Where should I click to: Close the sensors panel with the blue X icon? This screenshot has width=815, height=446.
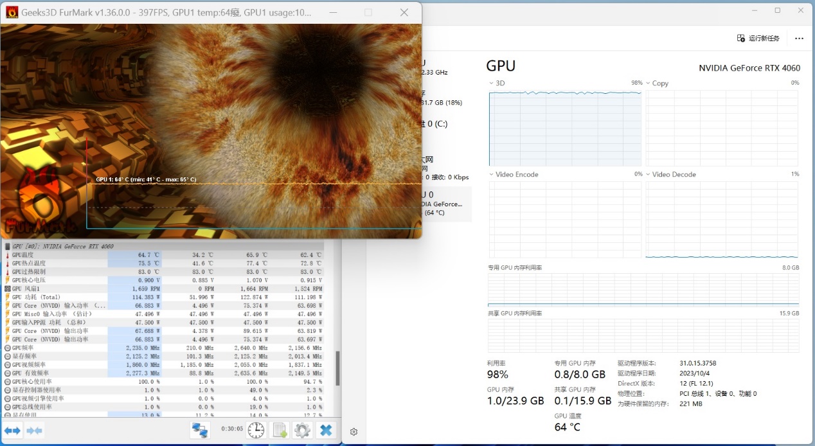pos(326,430)
